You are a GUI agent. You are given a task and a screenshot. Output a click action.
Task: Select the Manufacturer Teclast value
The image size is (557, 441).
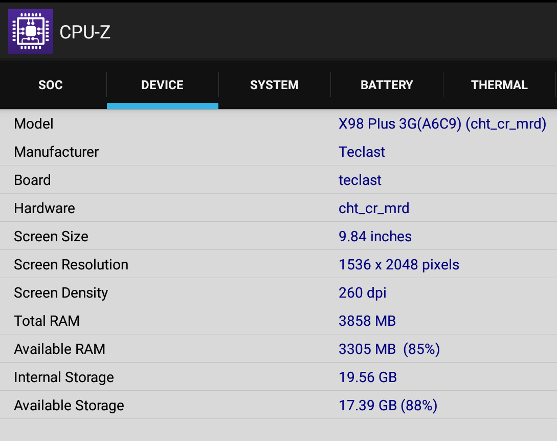[x=362, y=152]
